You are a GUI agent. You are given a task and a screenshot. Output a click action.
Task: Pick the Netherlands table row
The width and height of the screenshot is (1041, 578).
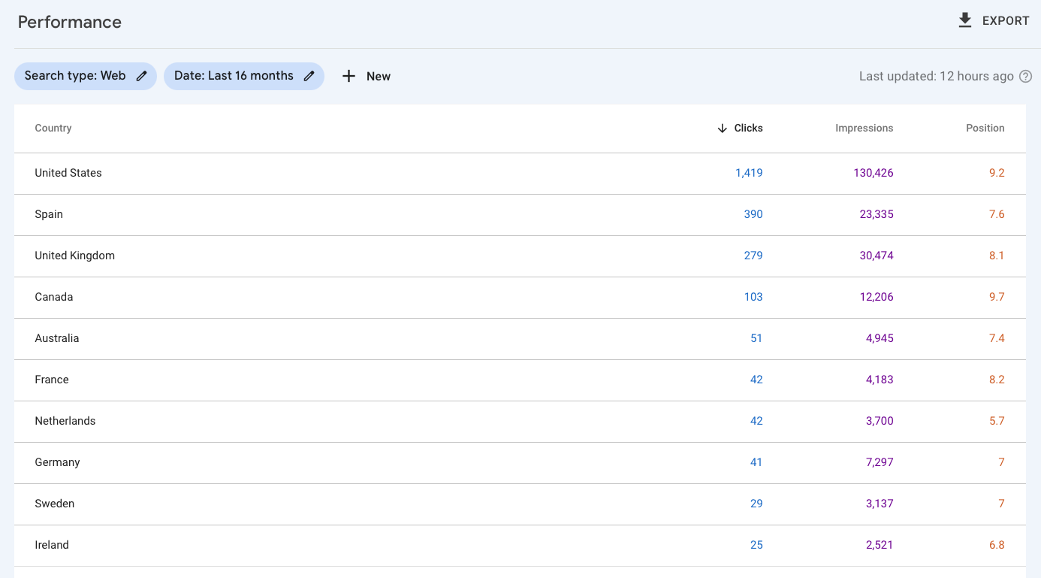(x=65, y=421)
